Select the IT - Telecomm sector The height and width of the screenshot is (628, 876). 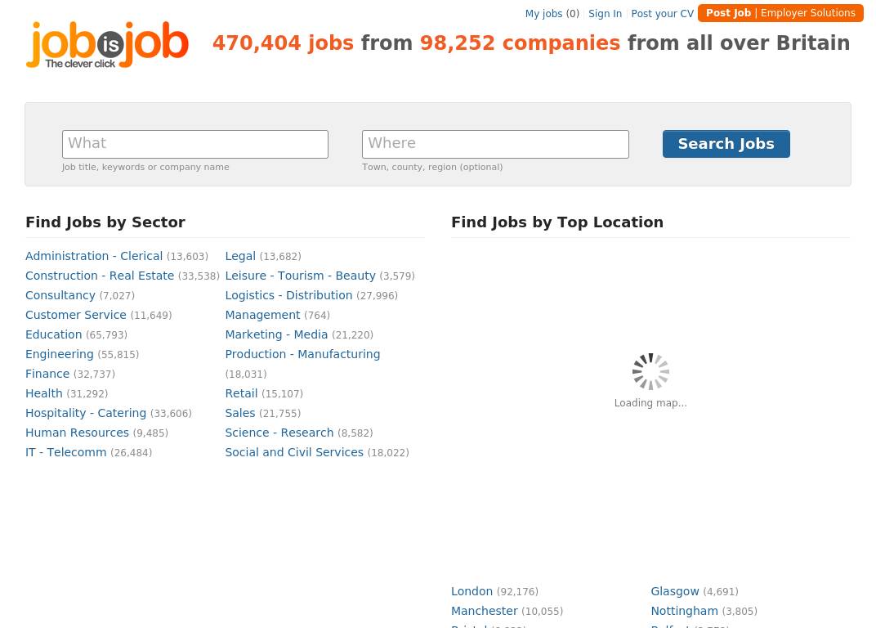point(66,452)
